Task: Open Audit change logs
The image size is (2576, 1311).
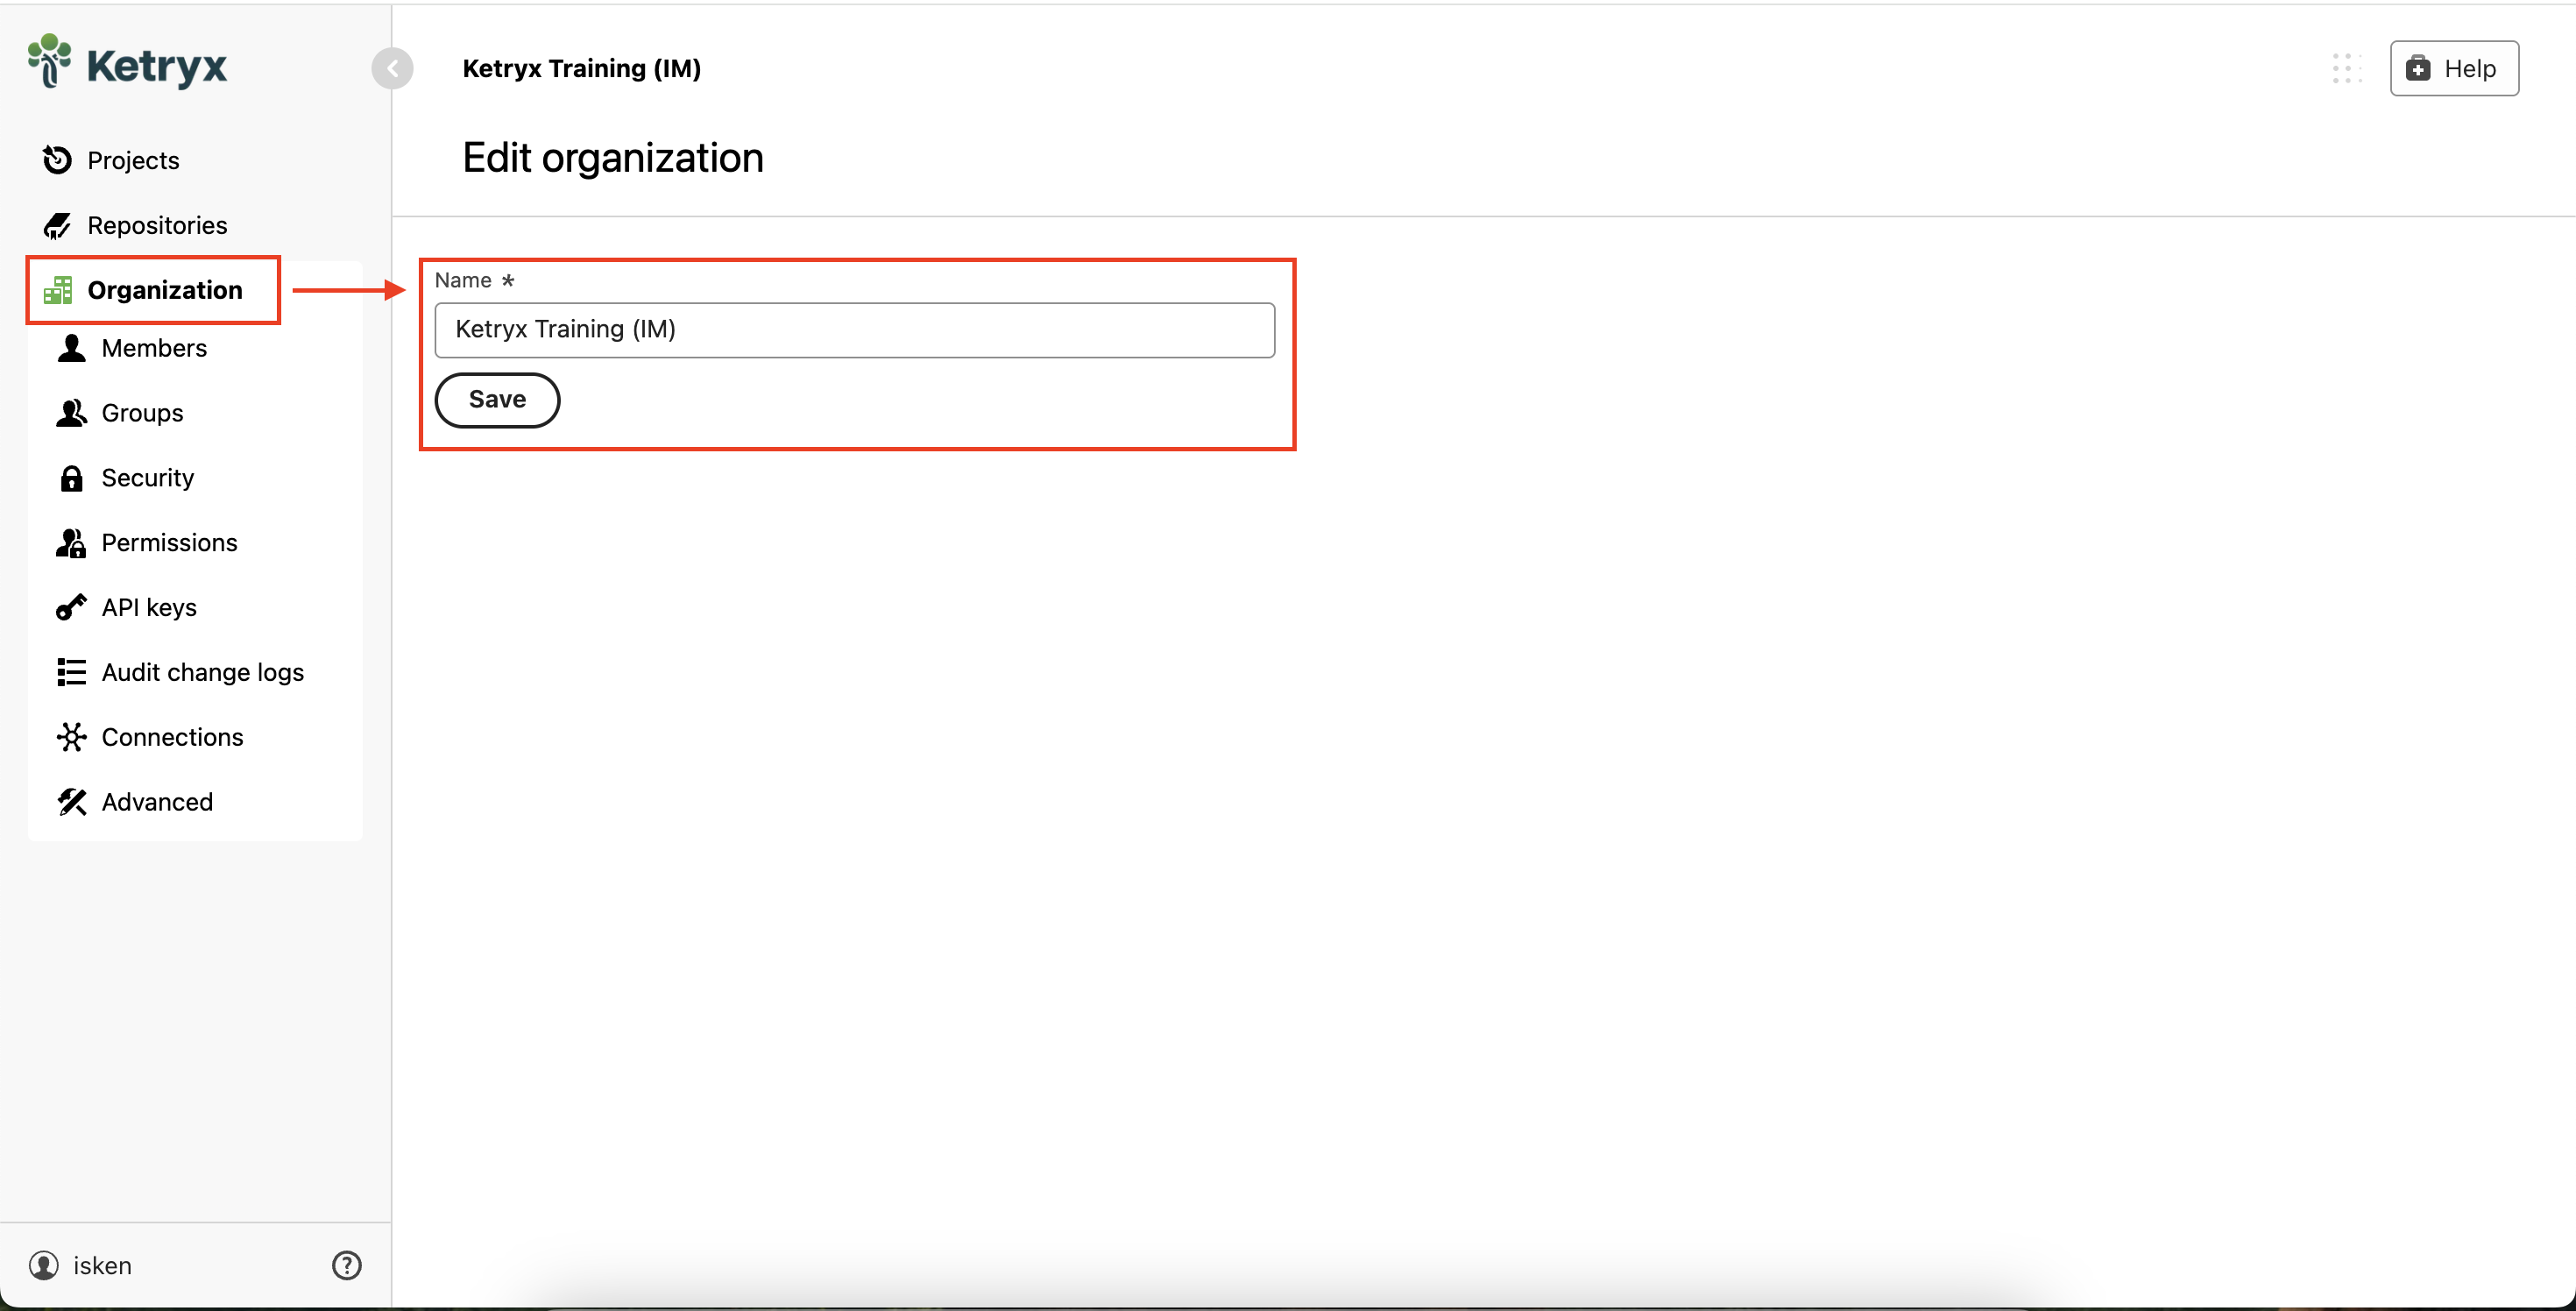Action: click(203, 672)
